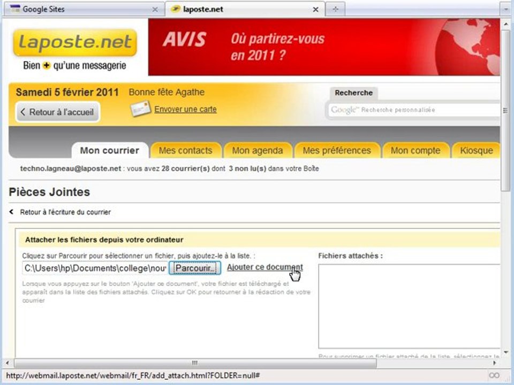Open the Mon courrier tab
This screenshot has height=385, width=514.
[x=109, y=151]
